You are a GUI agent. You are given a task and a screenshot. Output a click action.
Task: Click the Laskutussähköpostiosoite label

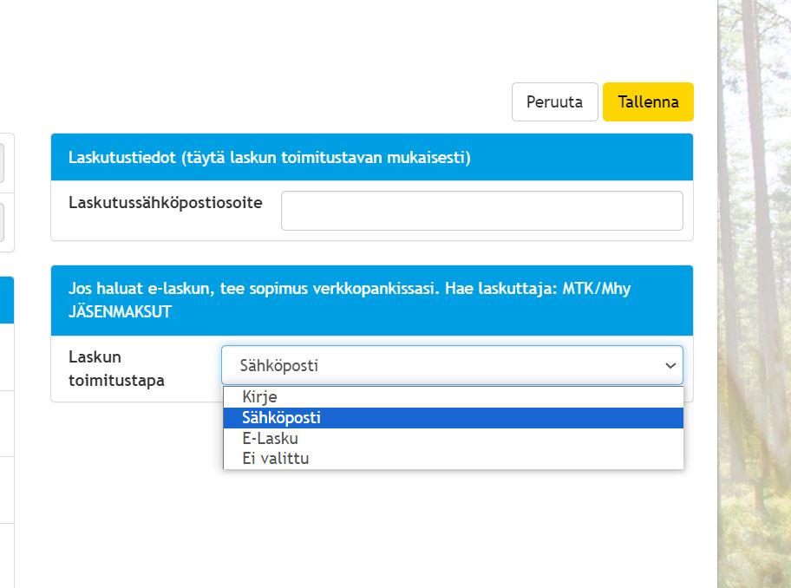166,203
